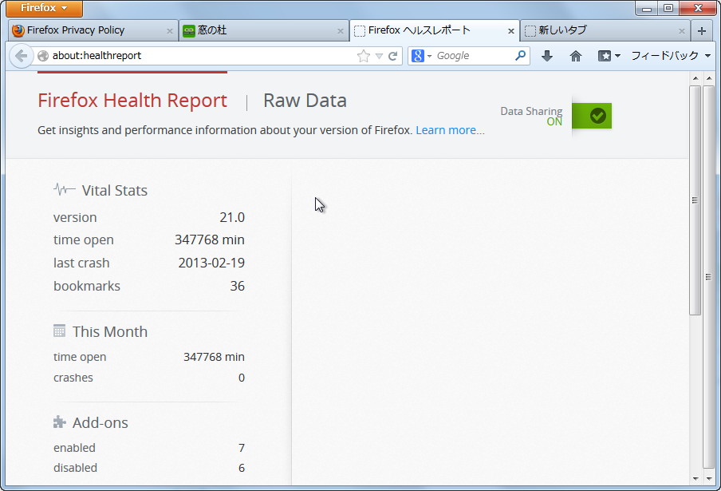Click the globe site identity icon
This screenshot has height=491, width=721.
click(x=43, y=56)
